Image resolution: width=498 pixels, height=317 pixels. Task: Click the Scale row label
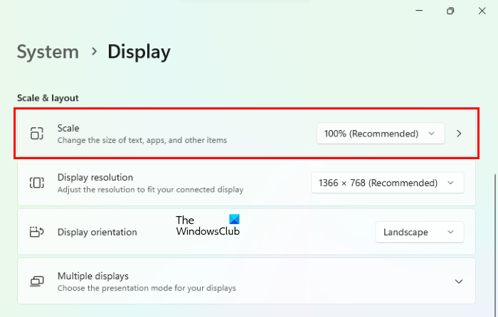68,128
